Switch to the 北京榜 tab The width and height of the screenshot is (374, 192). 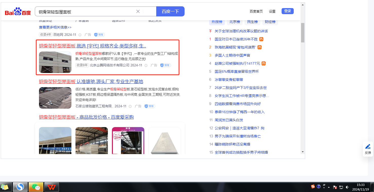pos(234,22)
